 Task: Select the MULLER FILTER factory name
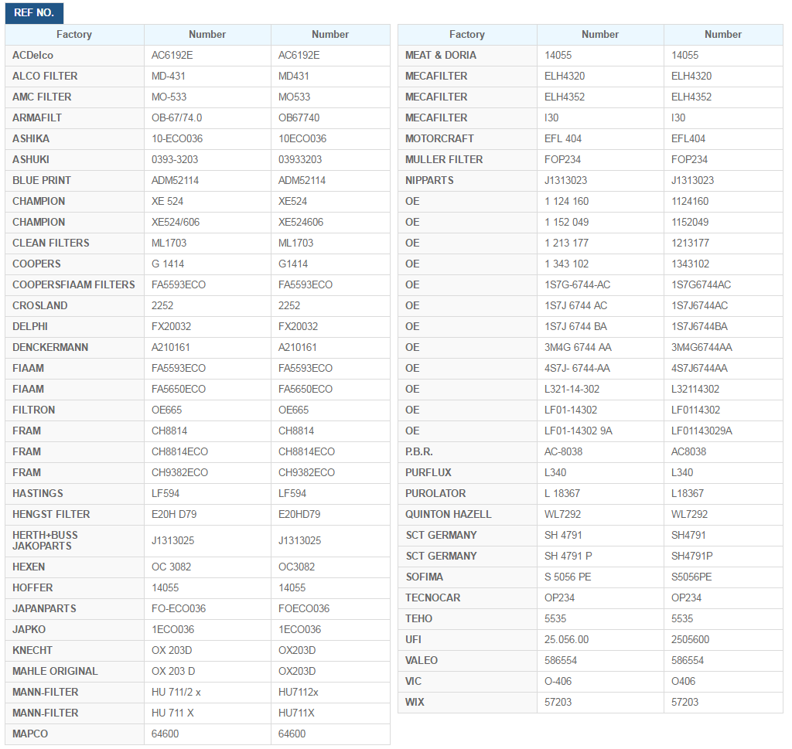[x=444, y=159]
